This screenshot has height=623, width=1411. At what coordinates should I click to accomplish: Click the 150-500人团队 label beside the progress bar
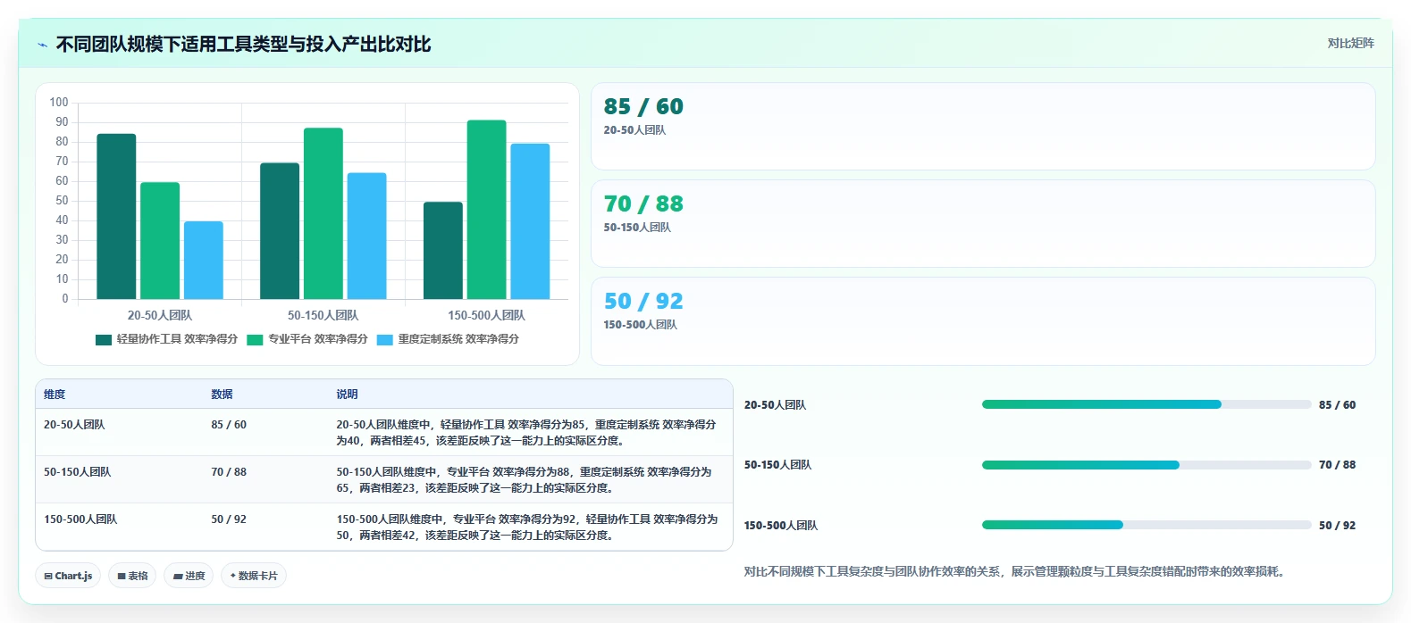pyautogui.click(x=781, y=526)
